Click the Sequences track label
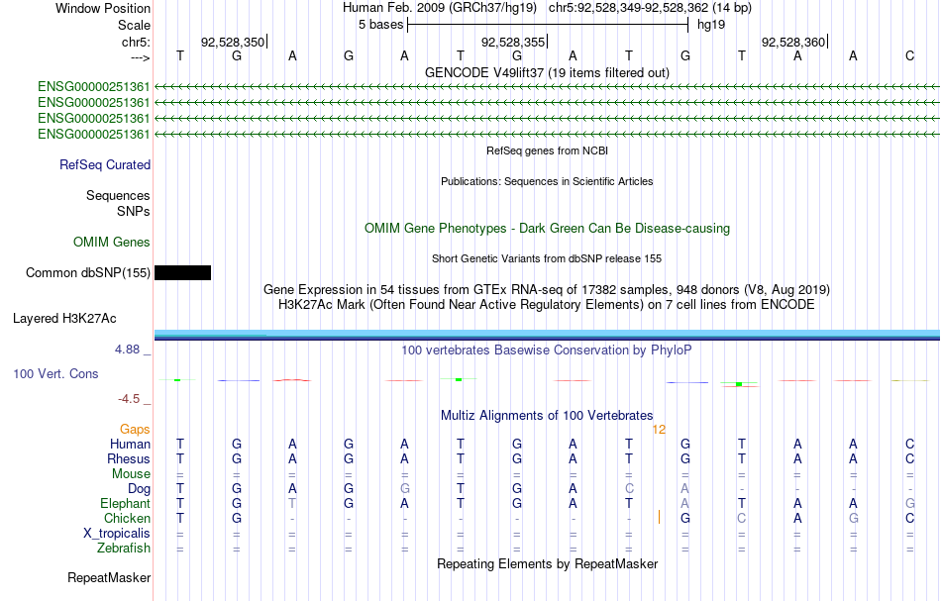 pyautogui.click(x=118, y=195)
